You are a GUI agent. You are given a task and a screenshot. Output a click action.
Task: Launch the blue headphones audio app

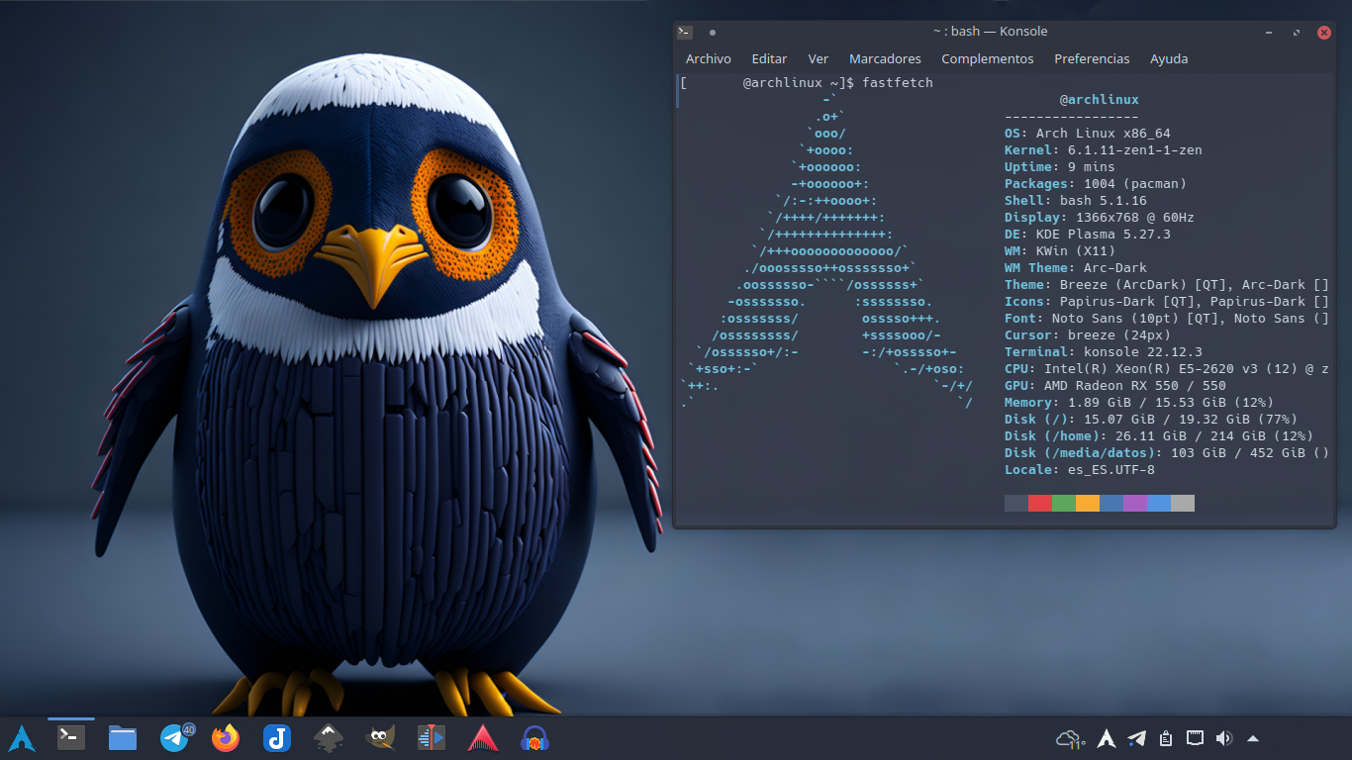(534, 738)
